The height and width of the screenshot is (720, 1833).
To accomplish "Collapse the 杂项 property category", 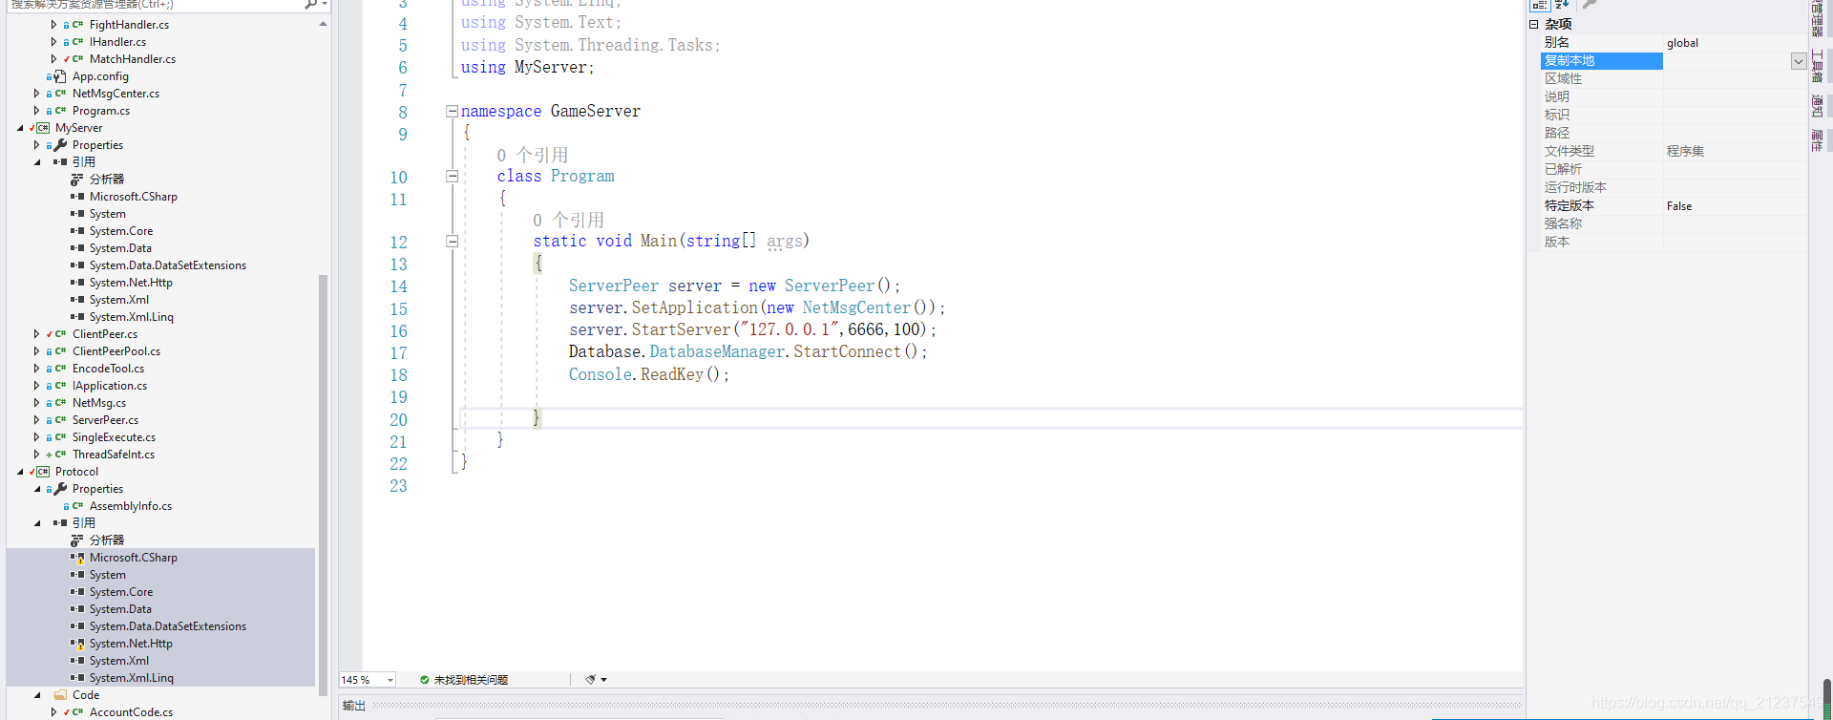I will click(x=1534, y=25).
